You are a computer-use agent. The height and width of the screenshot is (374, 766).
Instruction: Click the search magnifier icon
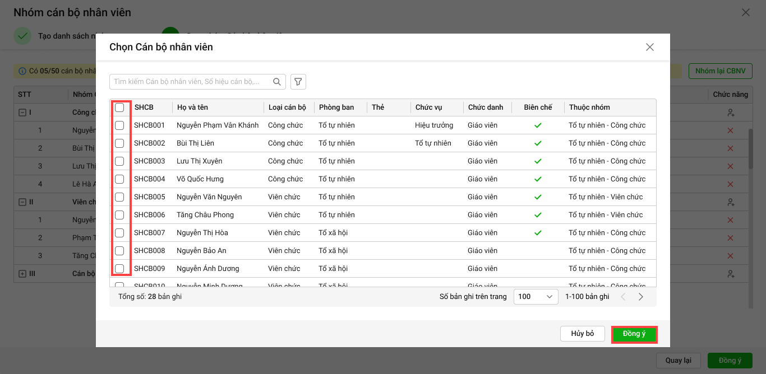pyautogui.click(x=277, y=82)
